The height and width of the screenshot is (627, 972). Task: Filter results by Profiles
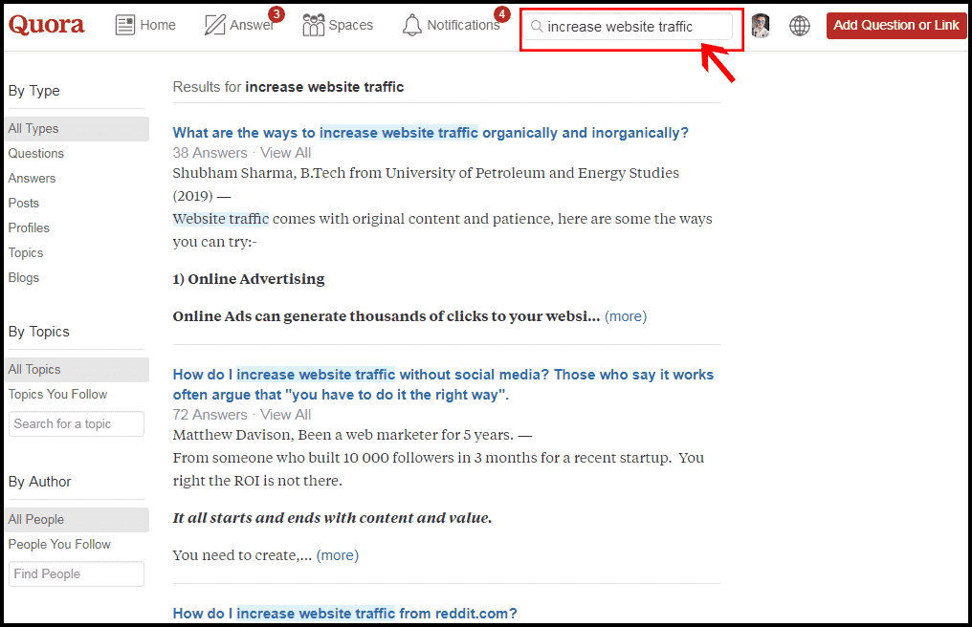click(29, 228)
